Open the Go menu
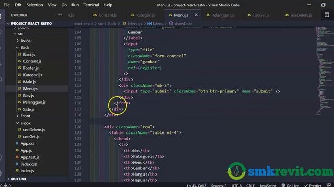334x187 pixels. pyautogui.click(x=64, y=5)
